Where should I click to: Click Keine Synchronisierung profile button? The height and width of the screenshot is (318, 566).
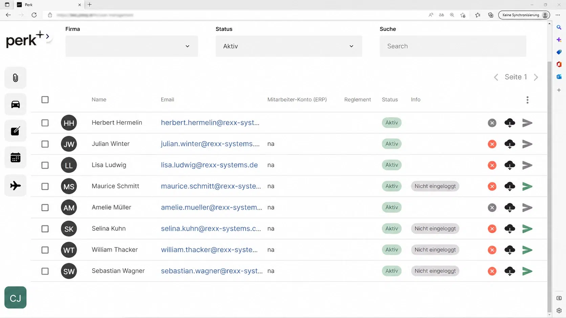[x=524, y=15]
